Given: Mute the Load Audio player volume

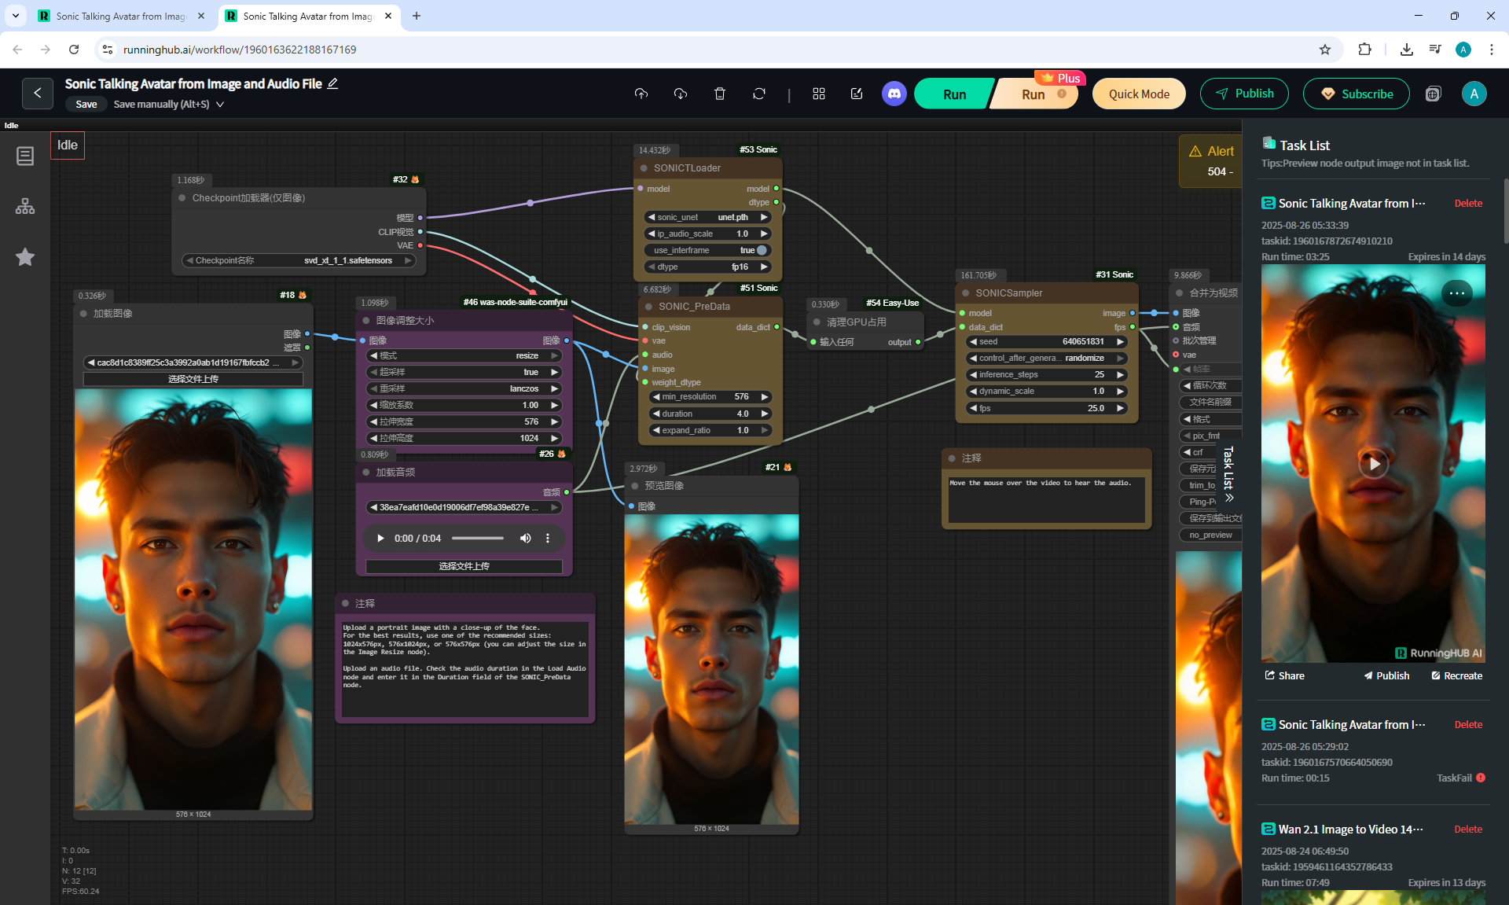Looking at the screenshot, I should [x=525, y=539].
